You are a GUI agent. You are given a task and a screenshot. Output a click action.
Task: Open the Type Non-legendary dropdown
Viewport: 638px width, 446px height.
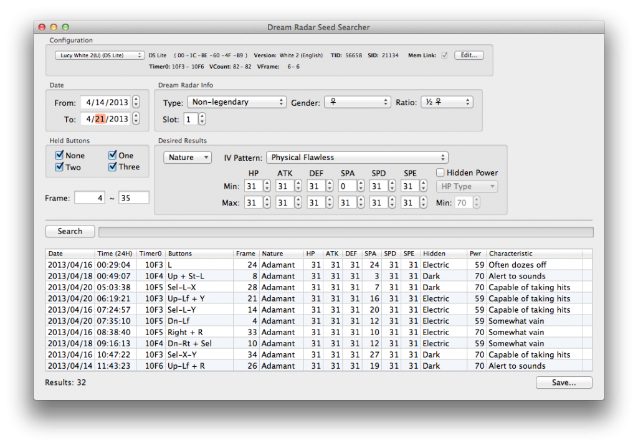(236, 102)
